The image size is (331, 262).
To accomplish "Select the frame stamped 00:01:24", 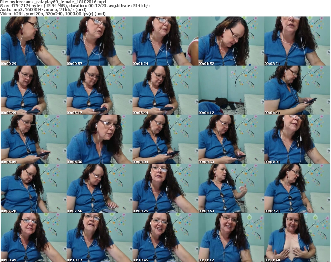I will 165,41.
